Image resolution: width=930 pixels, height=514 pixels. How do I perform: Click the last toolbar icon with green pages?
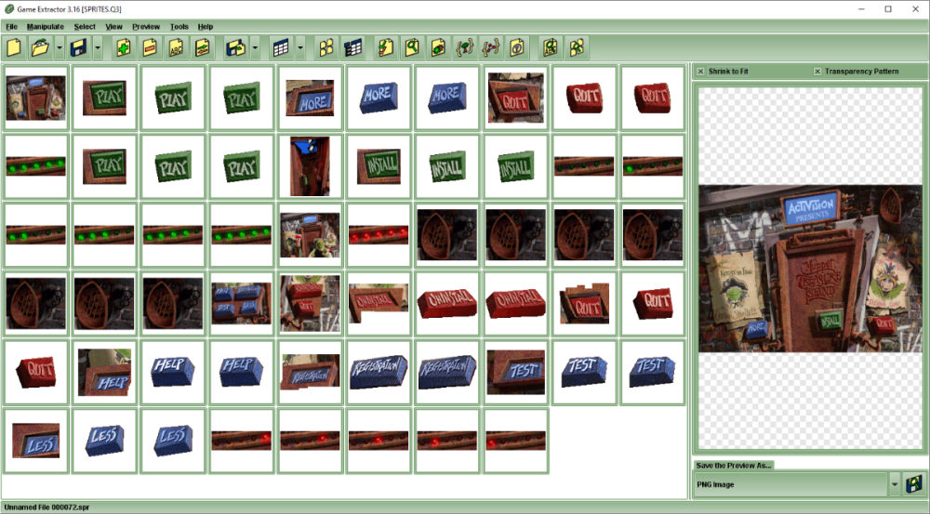point(577,47)
